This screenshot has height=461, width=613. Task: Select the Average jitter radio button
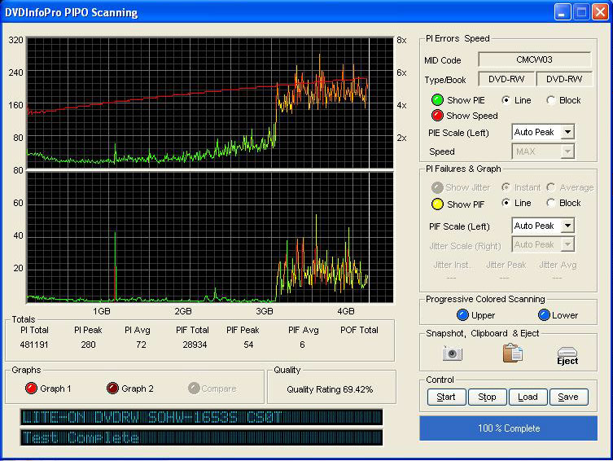pyautogui.click(x=551, y=187)
